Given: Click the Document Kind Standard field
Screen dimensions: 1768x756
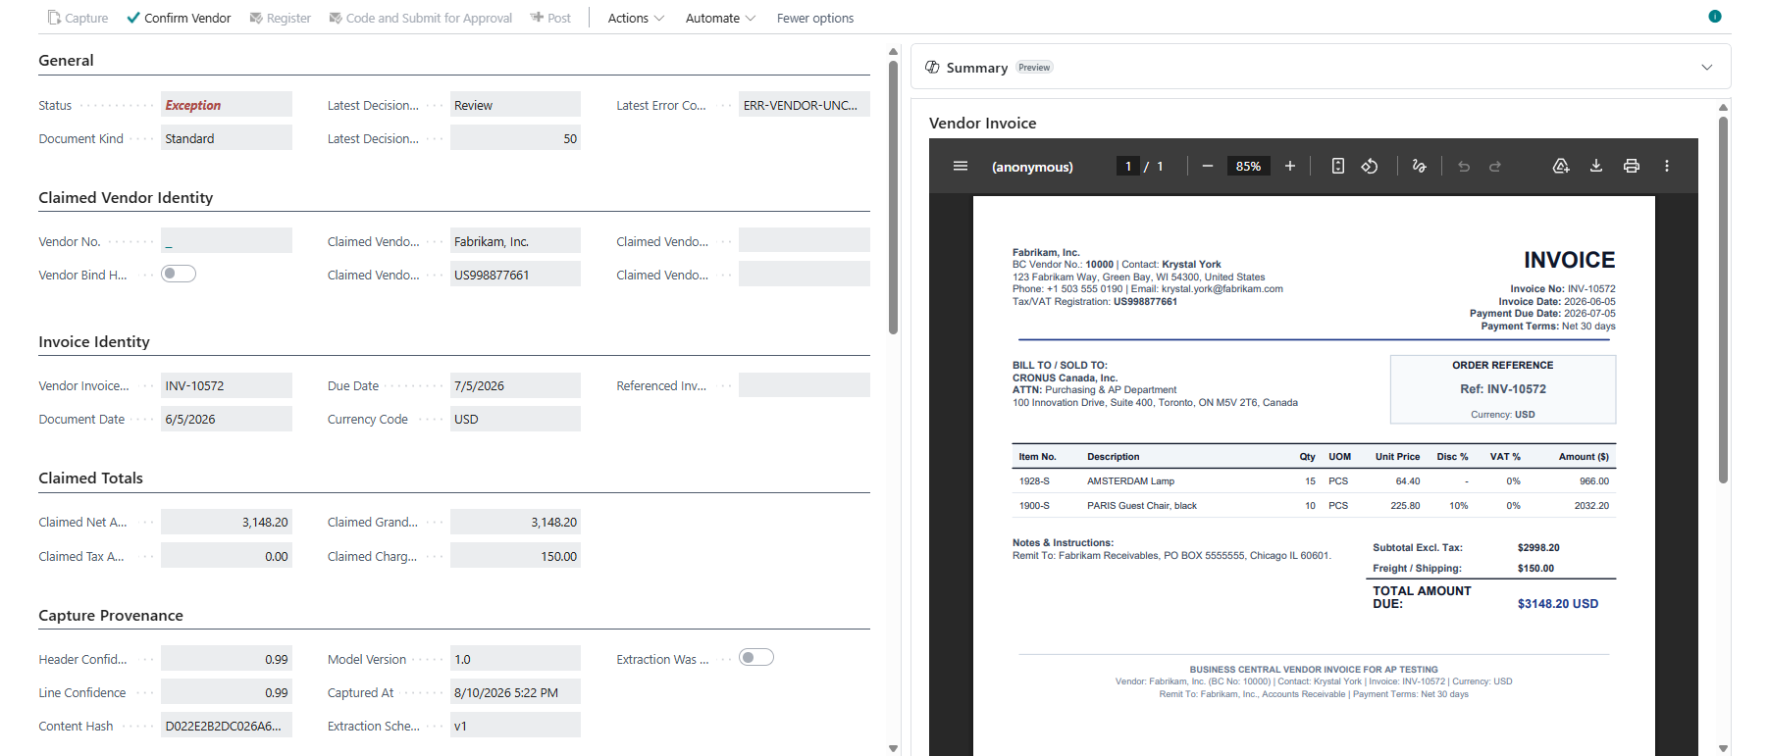Looking at the screenshot, I should click(227, 138).
